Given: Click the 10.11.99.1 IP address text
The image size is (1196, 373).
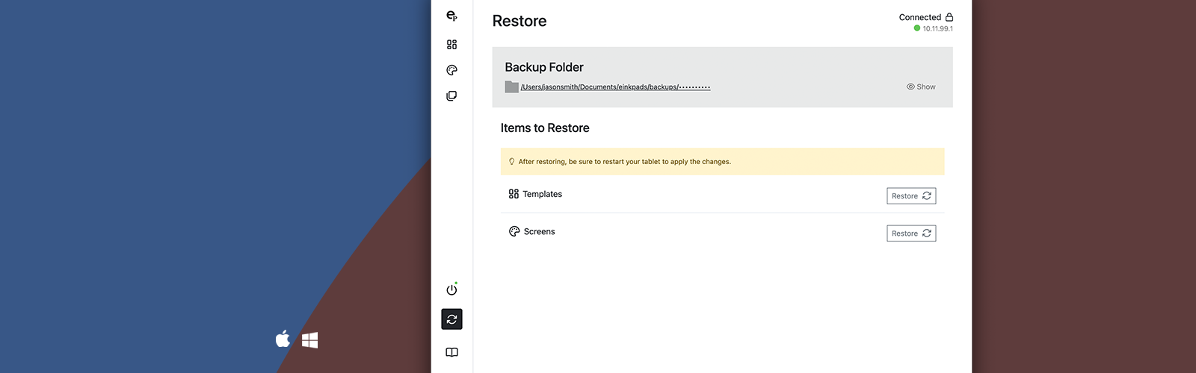Looking at the screenshot, I should [x=937, y=29].
